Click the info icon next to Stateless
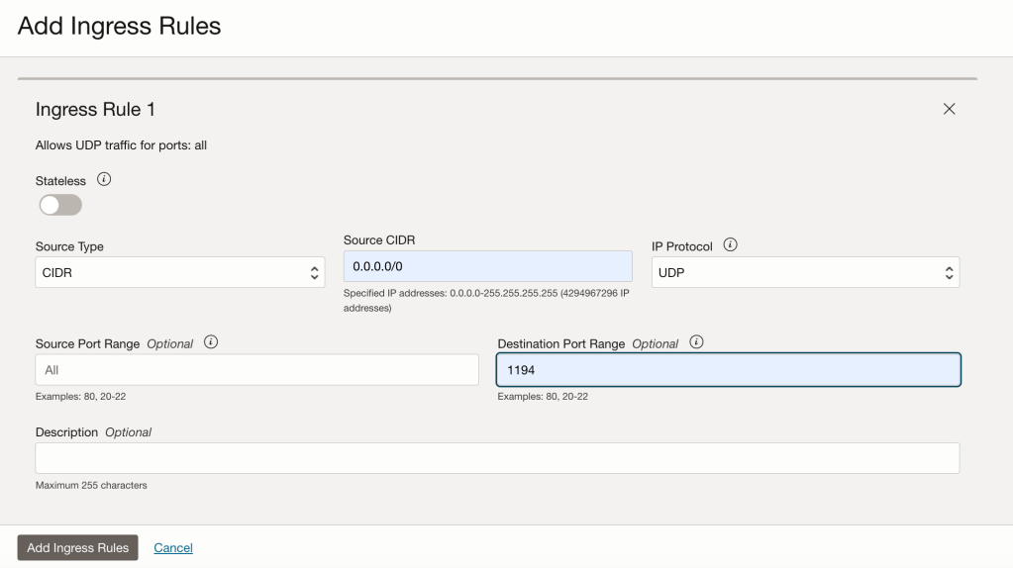The image size is (1013, 568). (103, 181)
